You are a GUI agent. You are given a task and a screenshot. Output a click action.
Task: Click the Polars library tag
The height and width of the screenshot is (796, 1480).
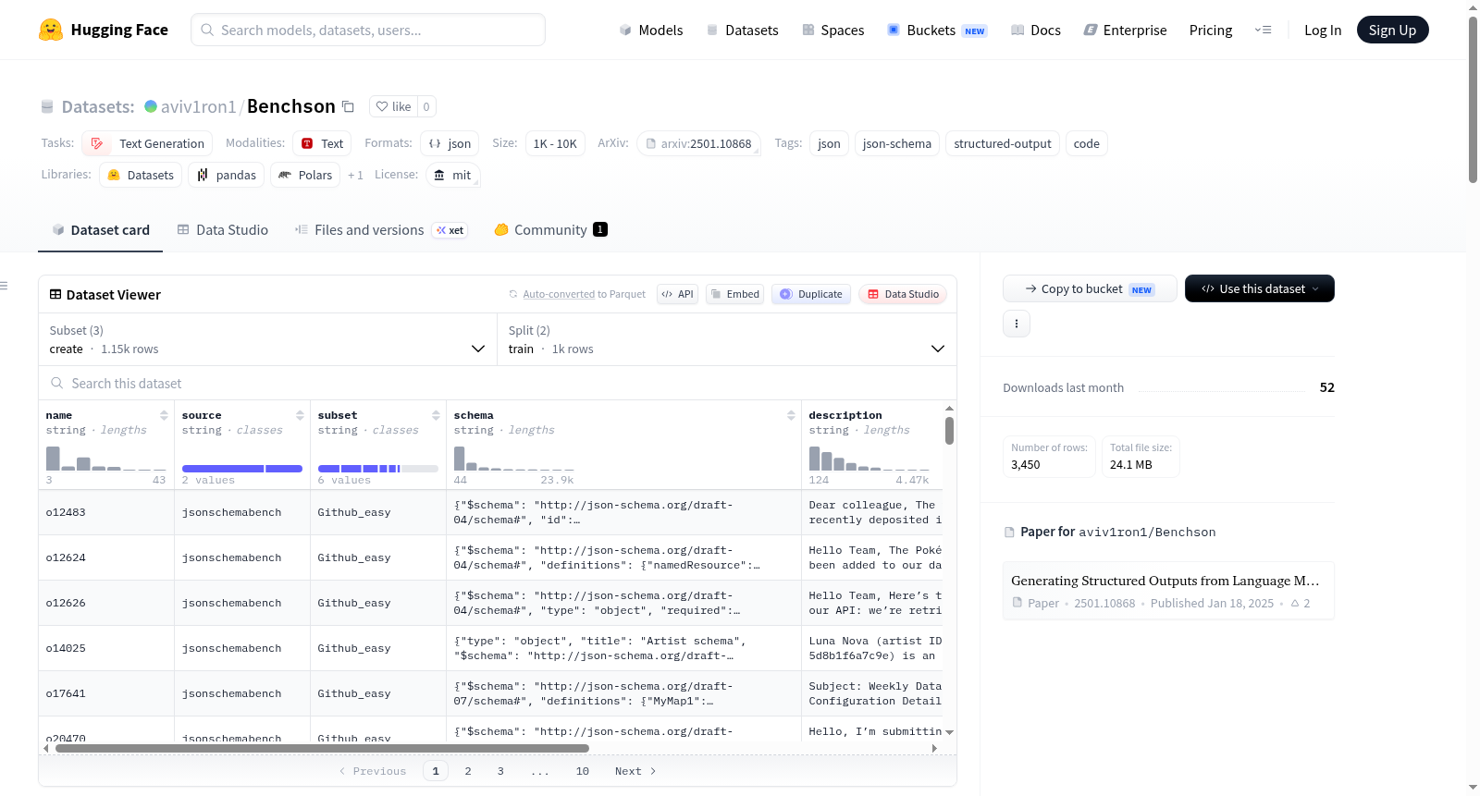[x=305, y=175]
